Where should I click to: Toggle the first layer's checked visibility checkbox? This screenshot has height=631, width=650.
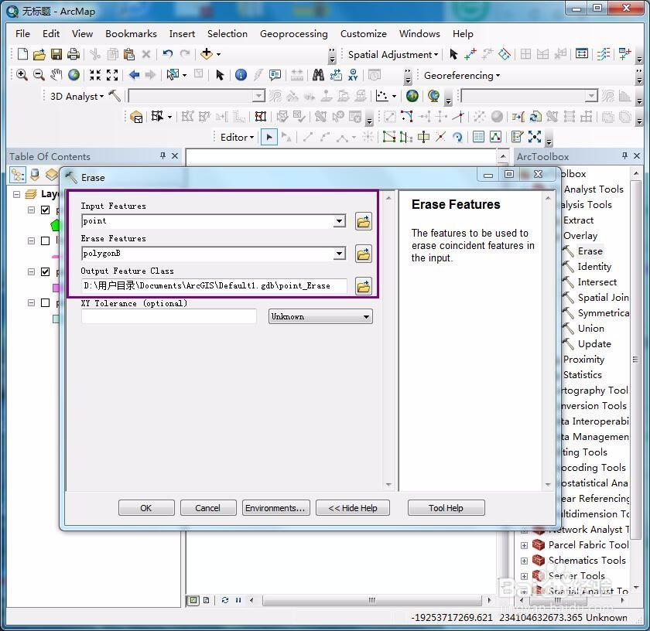click(x=45, y=210)
